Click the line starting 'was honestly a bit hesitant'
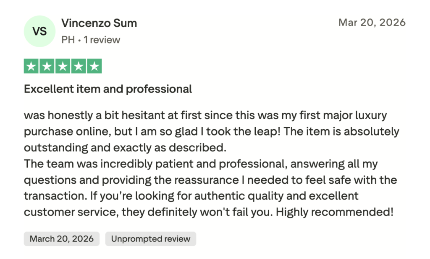 (205, 115)
